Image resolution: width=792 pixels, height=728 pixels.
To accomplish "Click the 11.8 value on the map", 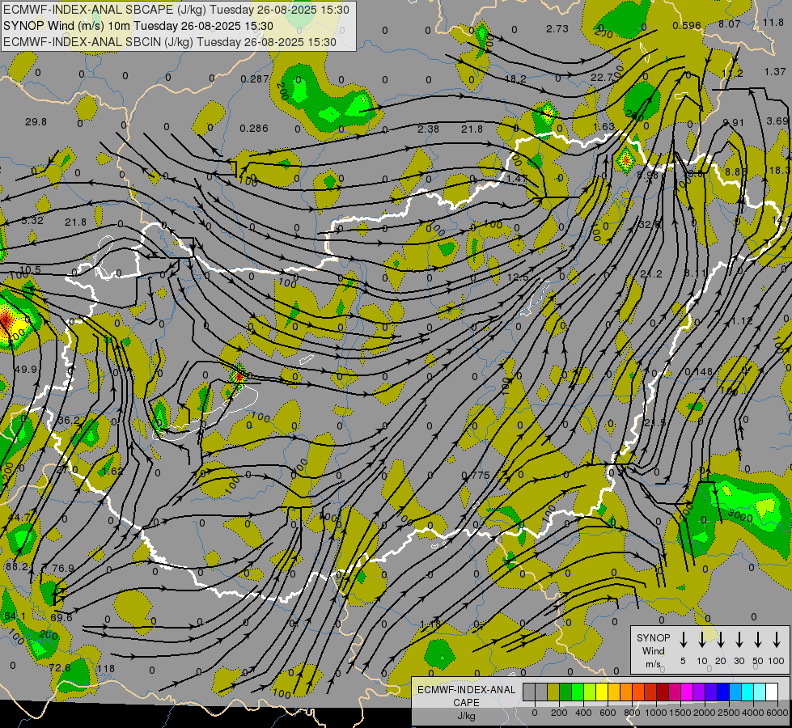I will pos(773,22).
